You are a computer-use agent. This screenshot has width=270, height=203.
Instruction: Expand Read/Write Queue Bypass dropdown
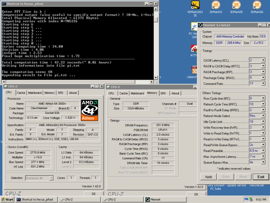(263, 145)
